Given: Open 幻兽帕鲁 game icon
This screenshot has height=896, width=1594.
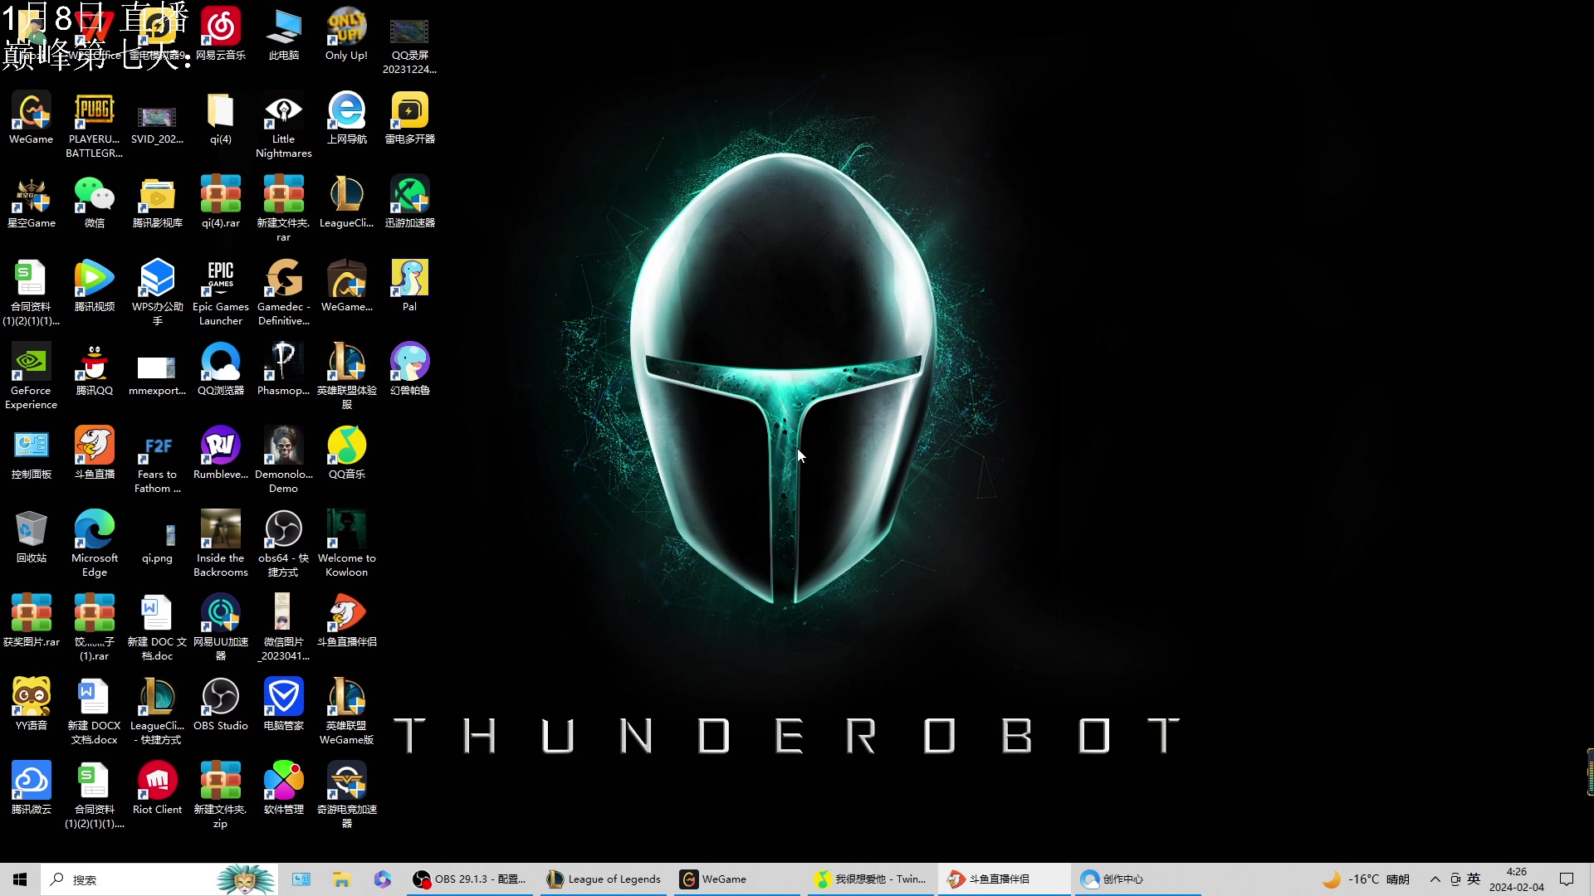Looking at the screenshot, I should point(410,370).
